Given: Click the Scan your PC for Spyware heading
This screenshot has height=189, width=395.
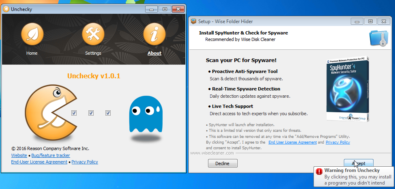Looking at the screenshot, I should (241, 60).
